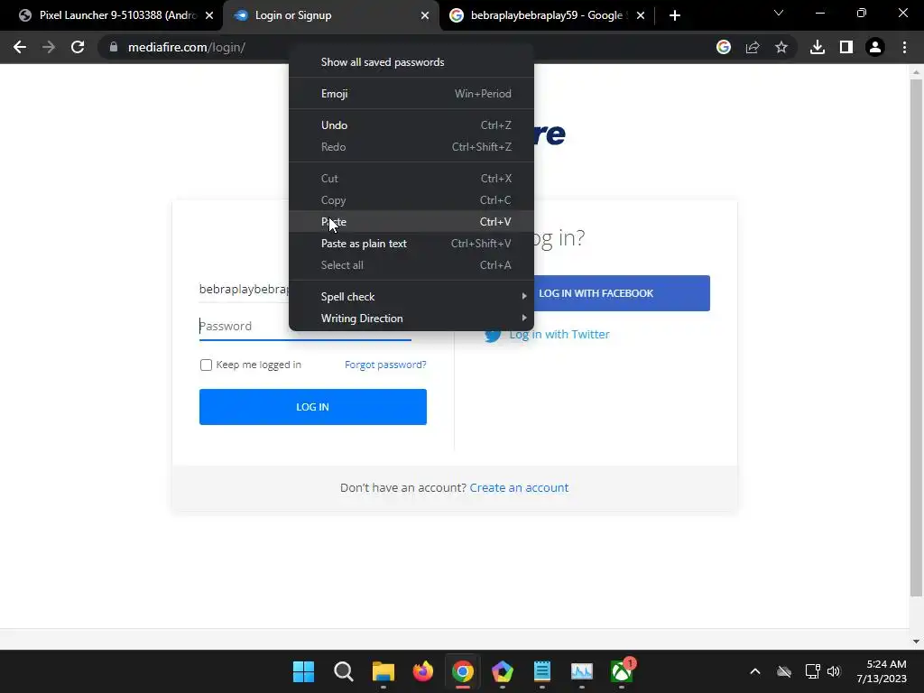Click the share page icon
Screen dimensions: 924x693
(753, 47)
